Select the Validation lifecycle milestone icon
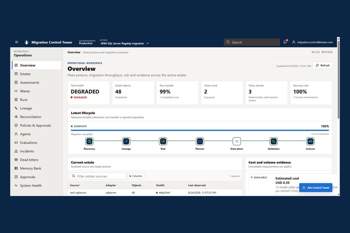This screenshot has height=233, width=350. 274,141
